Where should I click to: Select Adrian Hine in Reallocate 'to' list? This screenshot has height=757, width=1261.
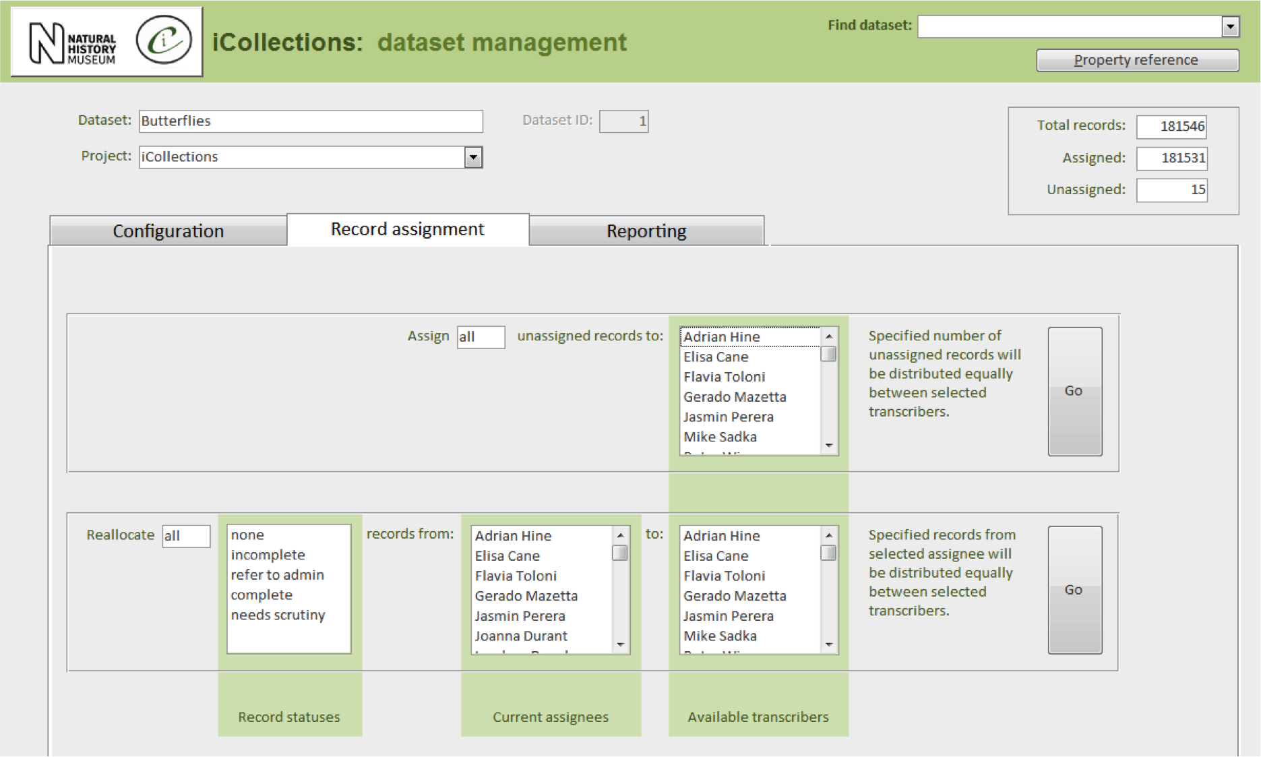coord(750,536)
